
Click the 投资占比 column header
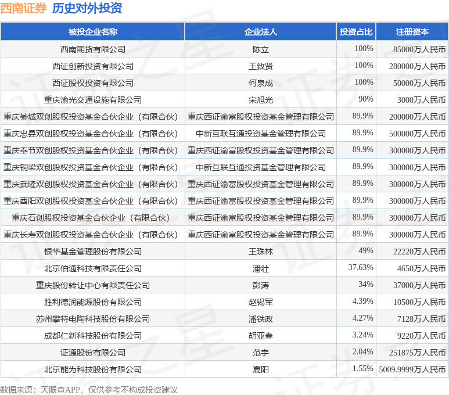click(x=356, y=32)
